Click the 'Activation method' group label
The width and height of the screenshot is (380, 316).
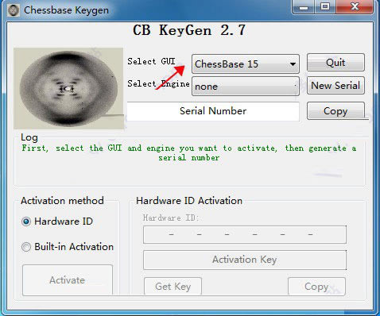62,201
